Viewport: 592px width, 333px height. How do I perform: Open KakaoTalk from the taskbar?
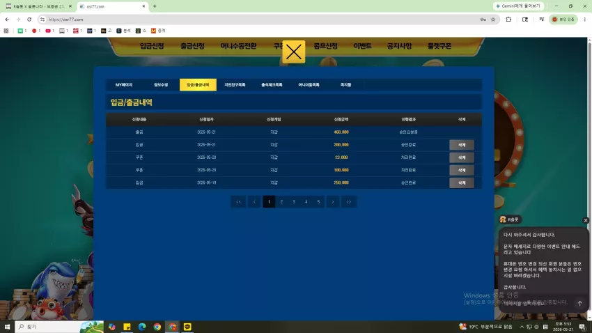click(x=187, y=327)
